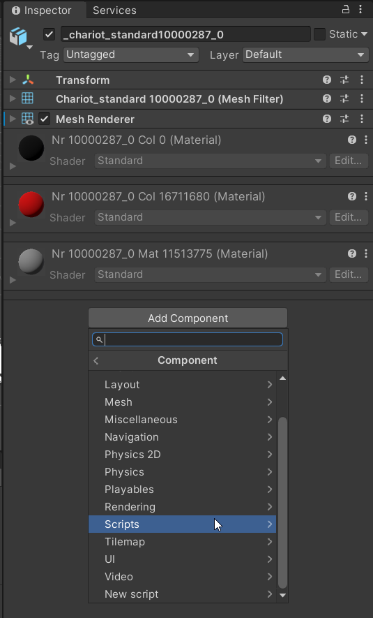This screenshot has width=373, height=618.
Task: Open the Mesh Renderer three-dot options menu
Action: point(362,119)
